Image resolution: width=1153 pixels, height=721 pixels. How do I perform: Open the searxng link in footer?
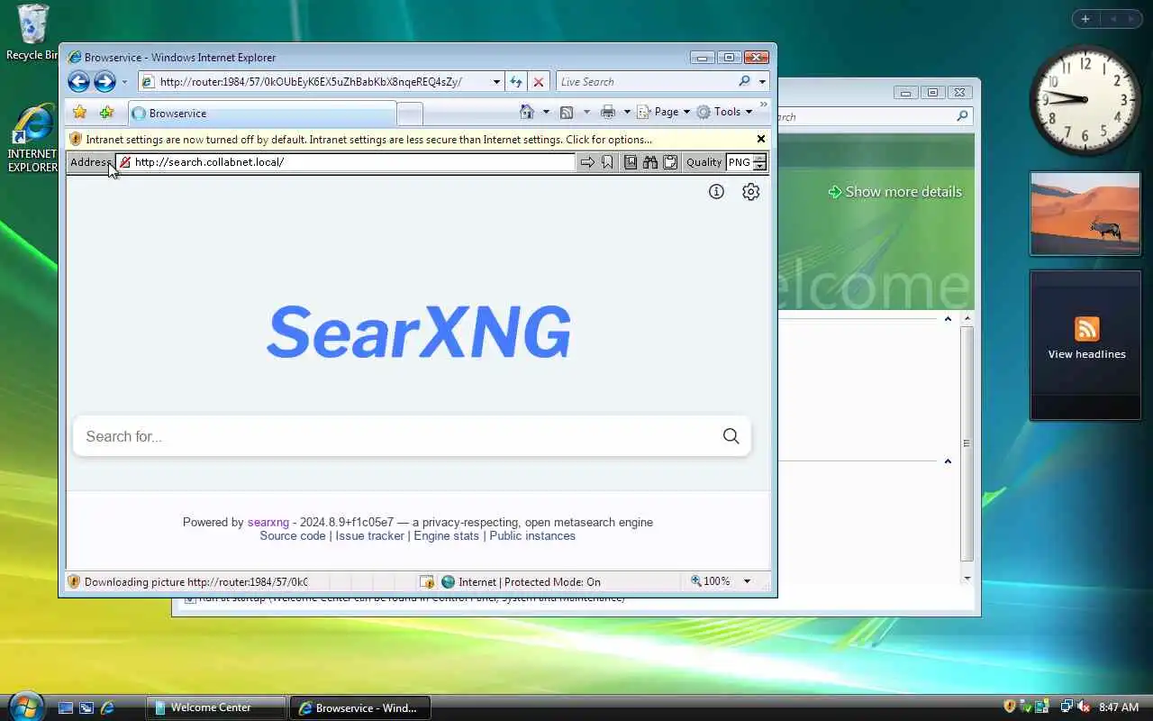point(268,522)
